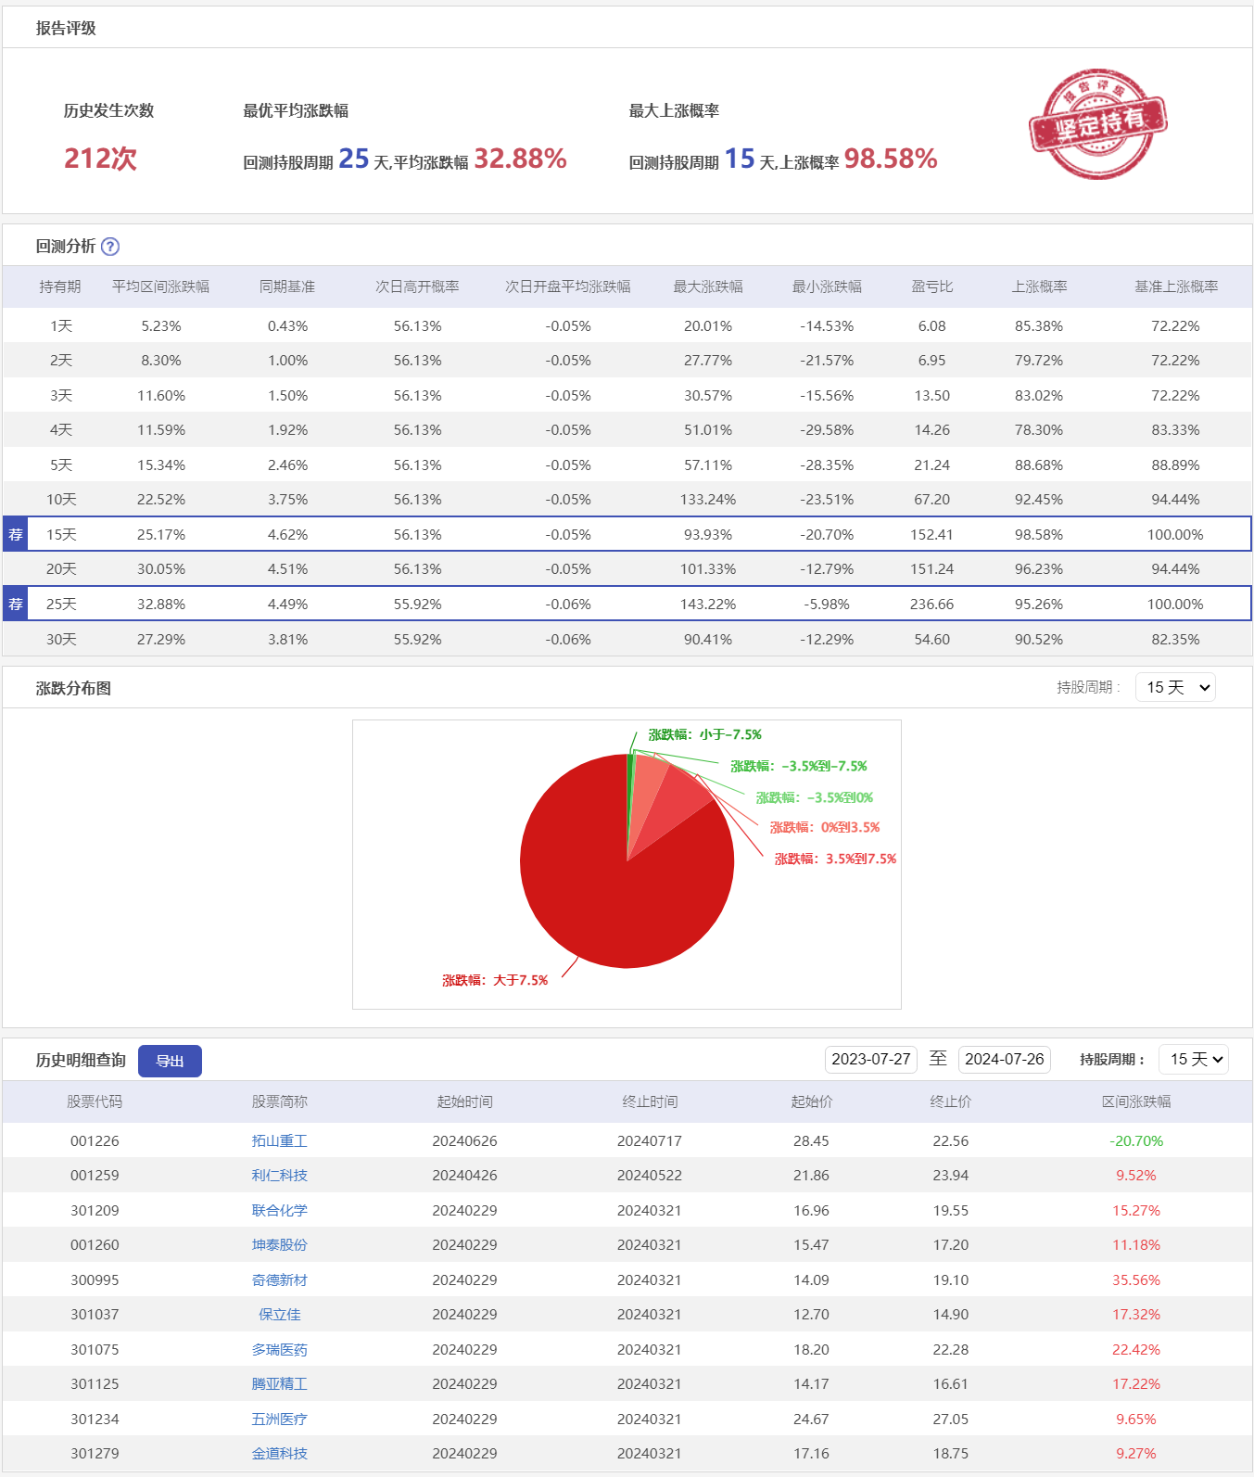Click the 导出 export button
This screenshot has height=1477, width=1254.
coord(170,1062)
